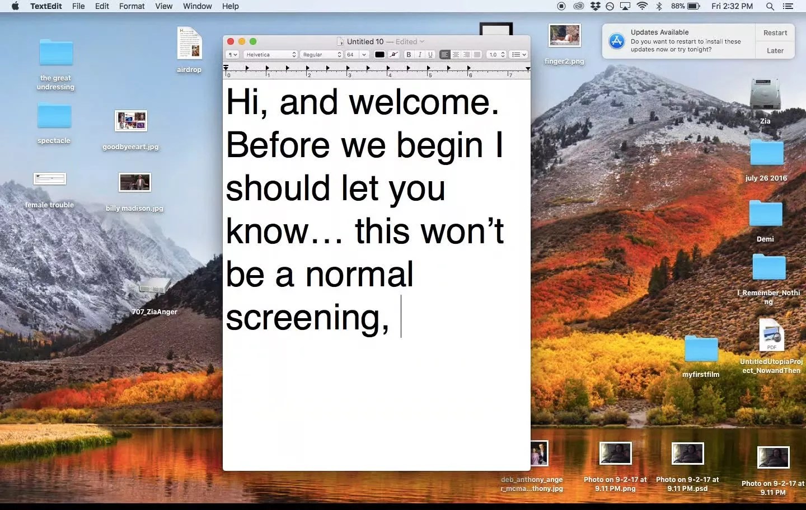Select the finger2.png desktop thumbnail

564,36
